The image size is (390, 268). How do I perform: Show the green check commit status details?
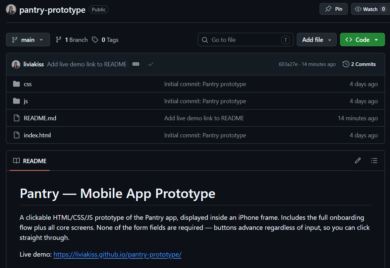click(x=151, y=64)
